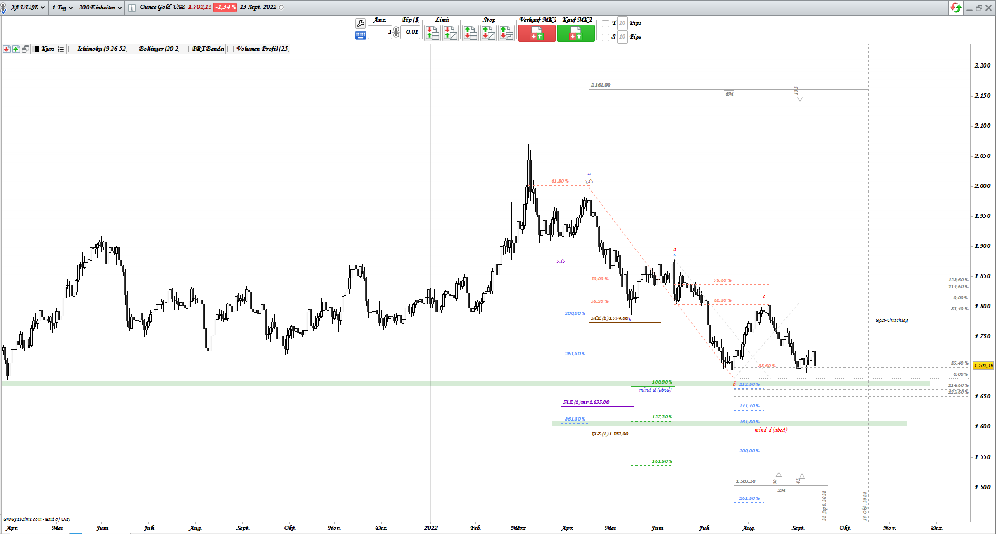Click the blue keyboard icon

tap(361, 35)
